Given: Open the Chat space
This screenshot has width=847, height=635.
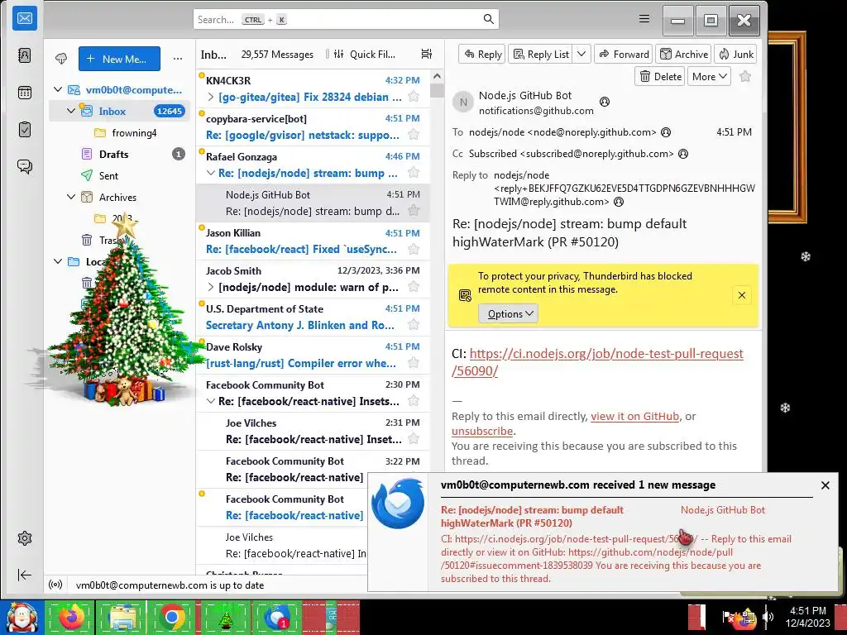Looking at the screenshot, I should pyautogui.click(x=25, y=166).
